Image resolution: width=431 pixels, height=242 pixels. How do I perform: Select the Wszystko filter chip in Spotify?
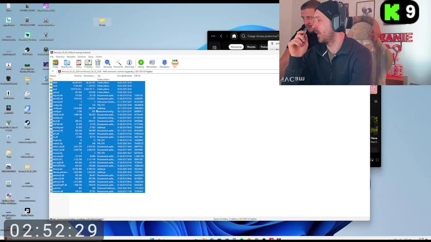tap(236, 47)
